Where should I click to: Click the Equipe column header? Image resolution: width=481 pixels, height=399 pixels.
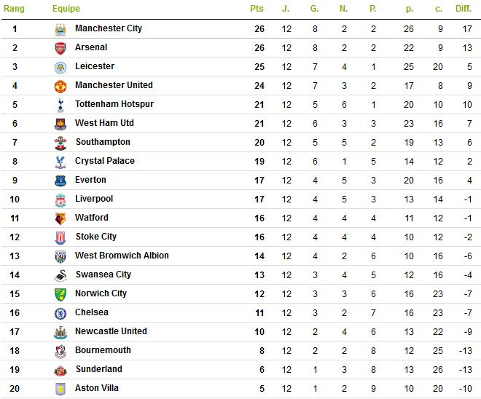pos(66,9)
